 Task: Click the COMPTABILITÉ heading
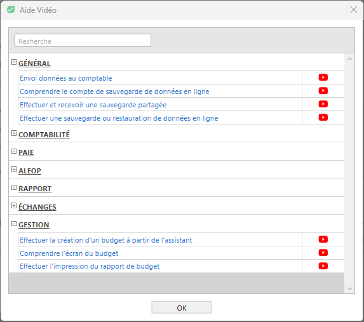44,135
